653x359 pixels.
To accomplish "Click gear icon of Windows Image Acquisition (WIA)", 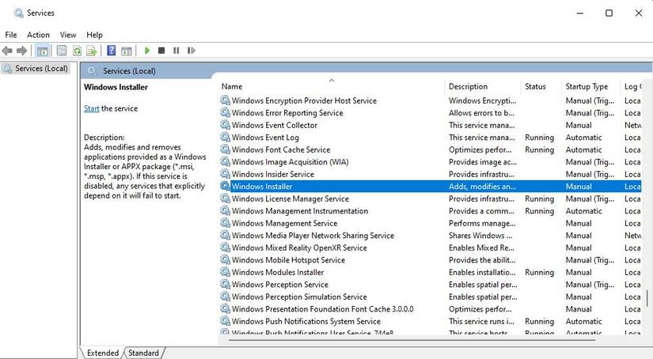I will [226, 162].
